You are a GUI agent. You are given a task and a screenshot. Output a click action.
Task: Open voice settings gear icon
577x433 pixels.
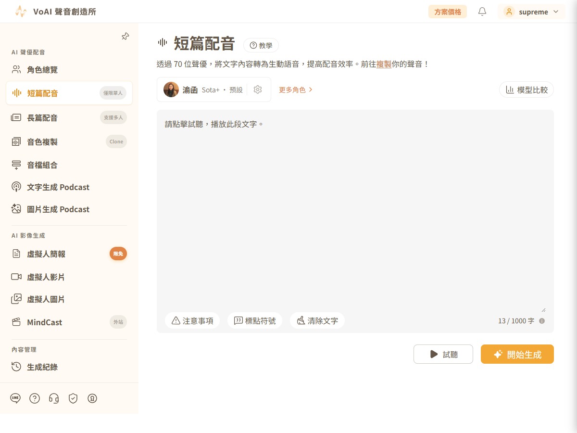(x=258, y=89)
